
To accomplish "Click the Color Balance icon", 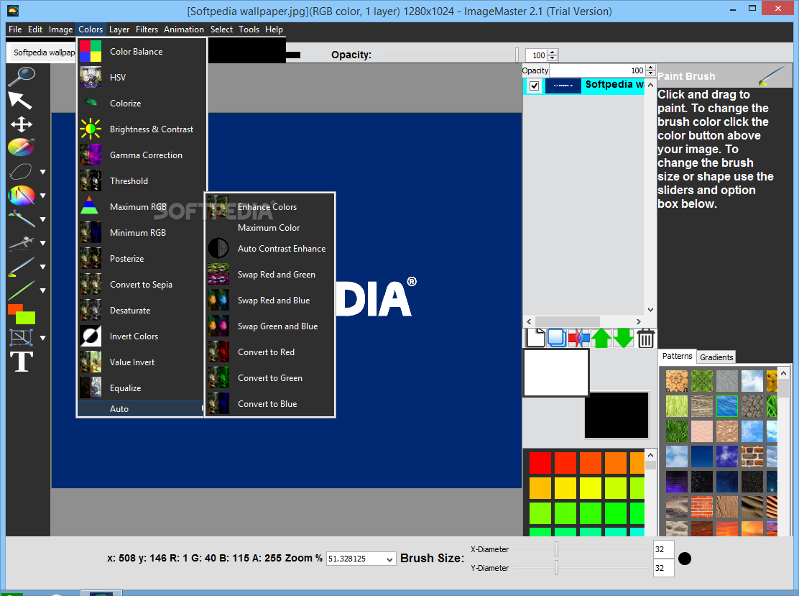I will [x=91, y=52].
